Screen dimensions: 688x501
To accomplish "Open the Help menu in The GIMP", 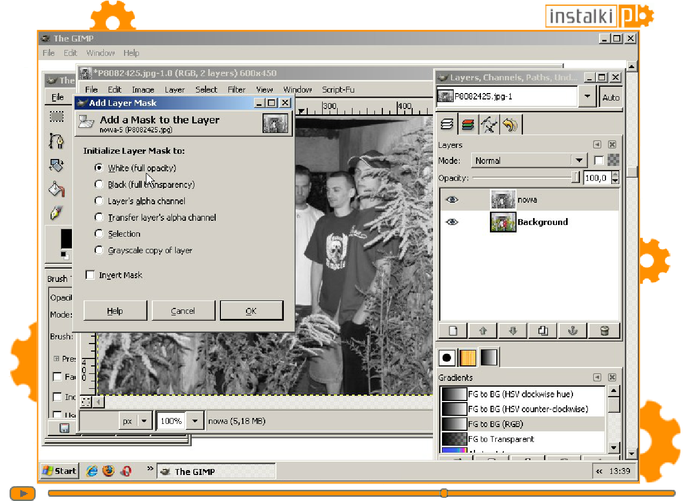I will pyautogui.click(x=132, y=53).
